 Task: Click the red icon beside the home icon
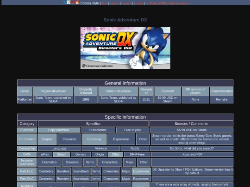[73, 2]
